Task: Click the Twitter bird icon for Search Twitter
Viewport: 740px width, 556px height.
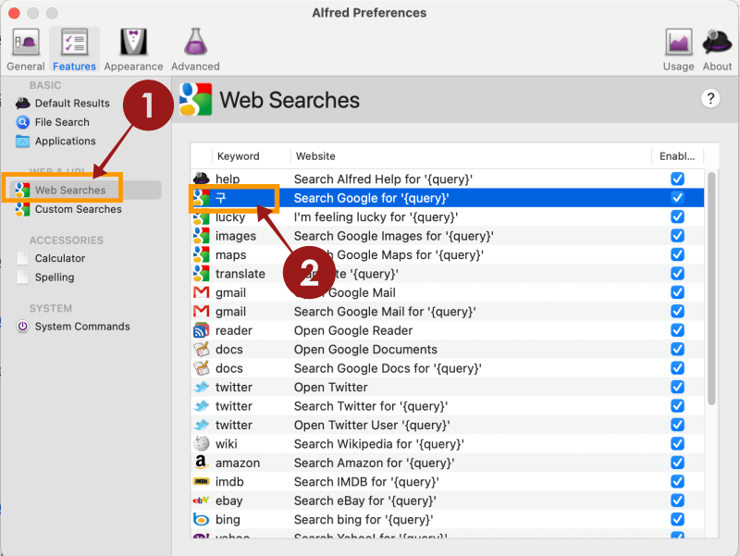Action: pyautogui.click(x=201, y=406)
